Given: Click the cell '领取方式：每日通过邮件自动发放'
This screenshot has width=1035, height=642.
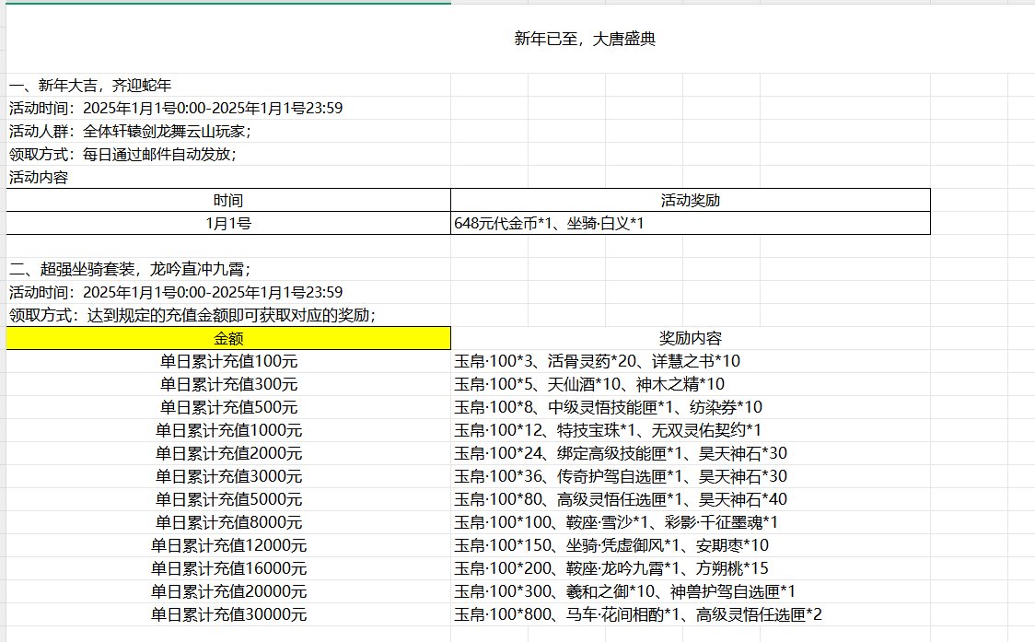Looking at the screenshot, I should (122, 155).
